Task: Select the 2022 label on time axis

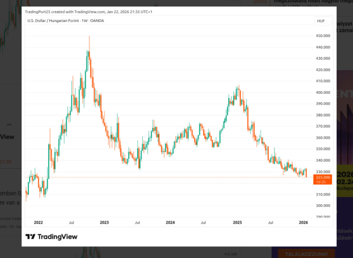Action: click(x=38, y=222)
